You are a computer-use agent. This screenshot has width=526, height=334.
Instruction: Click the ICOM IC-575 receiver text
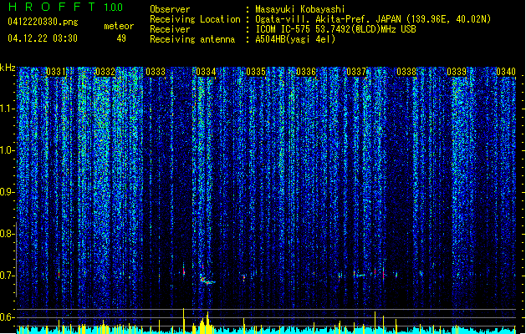point(335,29)
